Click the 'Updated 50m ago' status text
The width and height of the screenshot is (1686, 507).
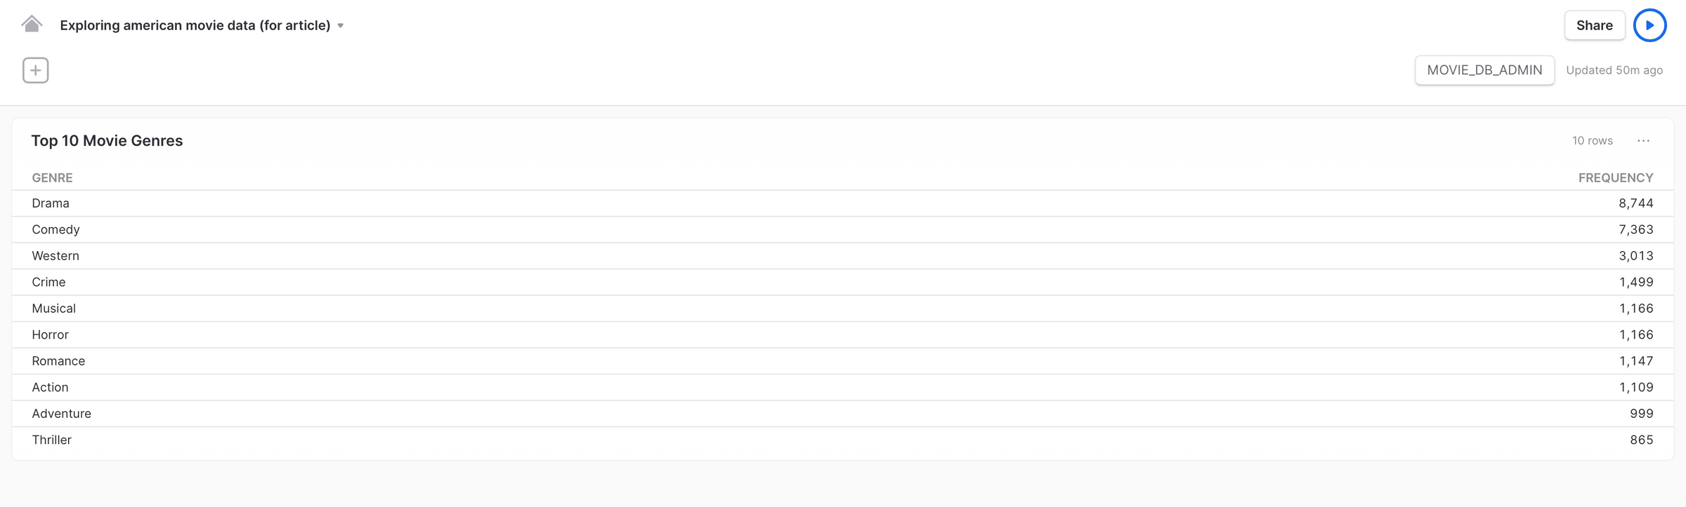tap(1614, 70)
